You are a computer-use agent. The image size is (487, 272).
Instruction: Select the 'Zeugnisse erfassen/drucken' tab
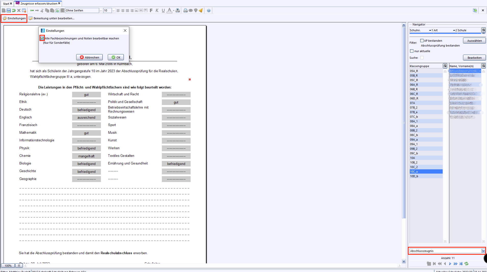pos(38,4)
